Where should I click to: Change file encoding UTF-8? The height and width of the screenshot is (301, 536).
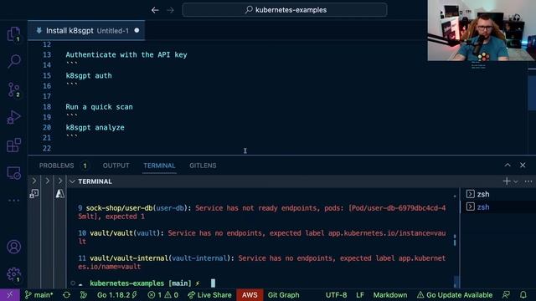pos(336,295)
